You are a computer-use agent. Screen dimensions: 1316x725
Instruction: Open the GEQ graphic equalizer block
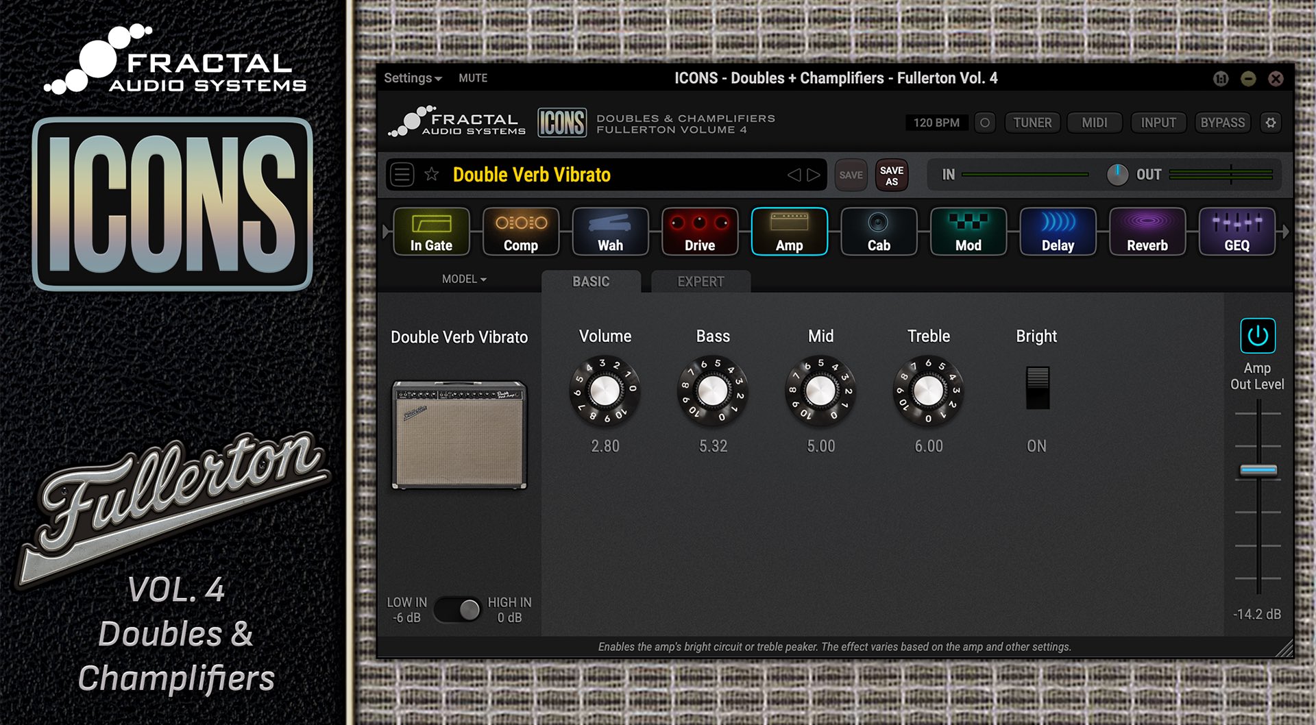[x=1237, y=232]
